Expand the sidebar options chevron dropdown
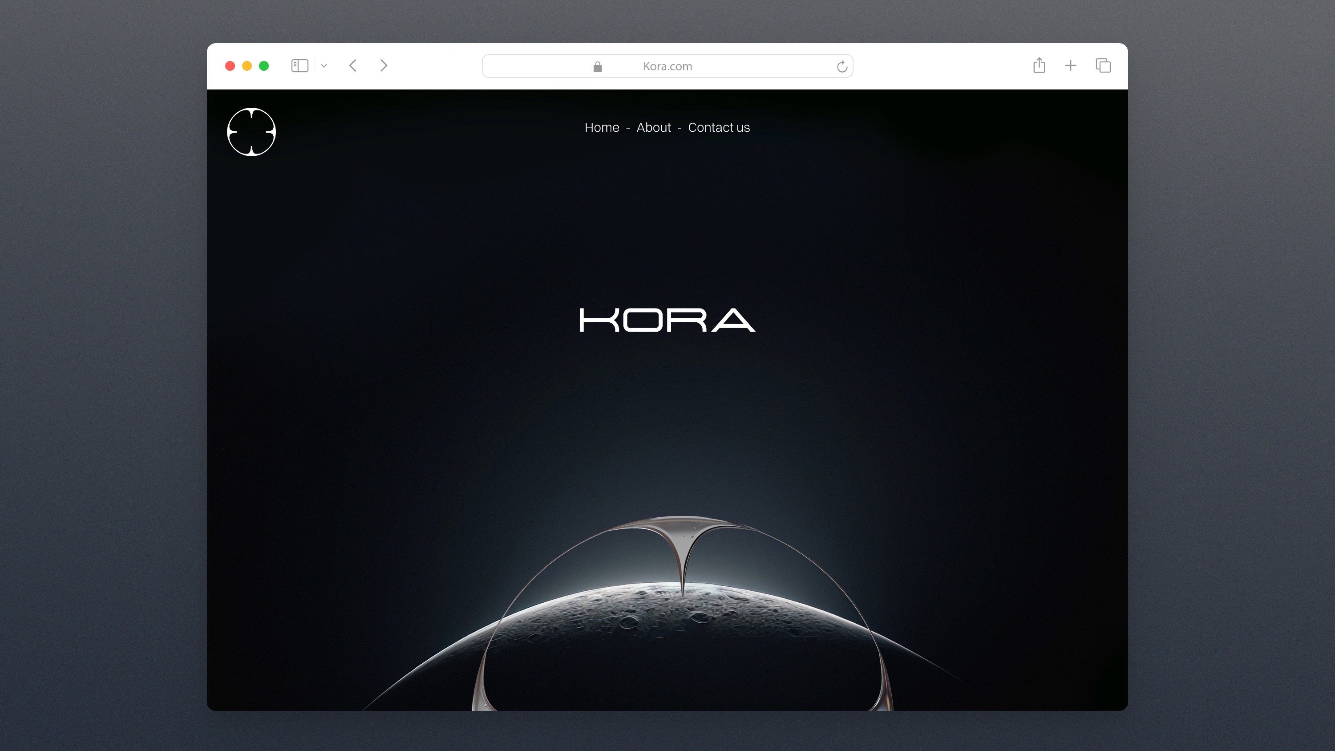The height and width of the screenshot is (751, 1335). pos(324,66)
